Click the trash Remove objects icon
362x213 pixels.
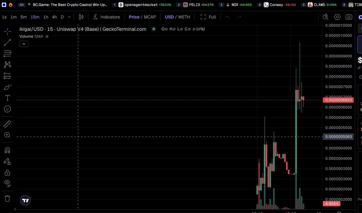8,198
